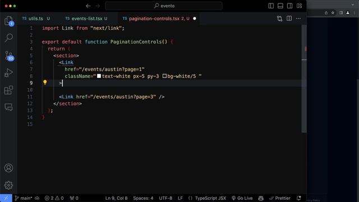Change end of line sequence LF
Image resolution: width=359 pixels, height=202 pixels.
pos(180,198)
